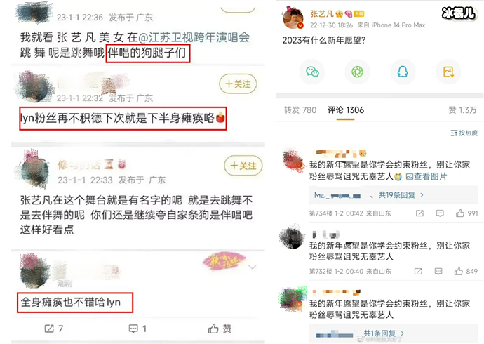This screenshot has height=344, width=484.
Task: Open the 查看图片 link
Action: (426, 176)
